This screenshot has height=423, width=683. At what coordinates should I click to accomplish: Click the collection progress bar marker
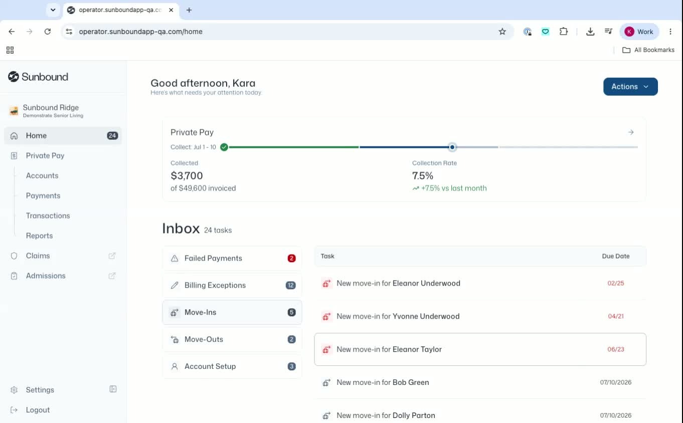click(452, 147)
